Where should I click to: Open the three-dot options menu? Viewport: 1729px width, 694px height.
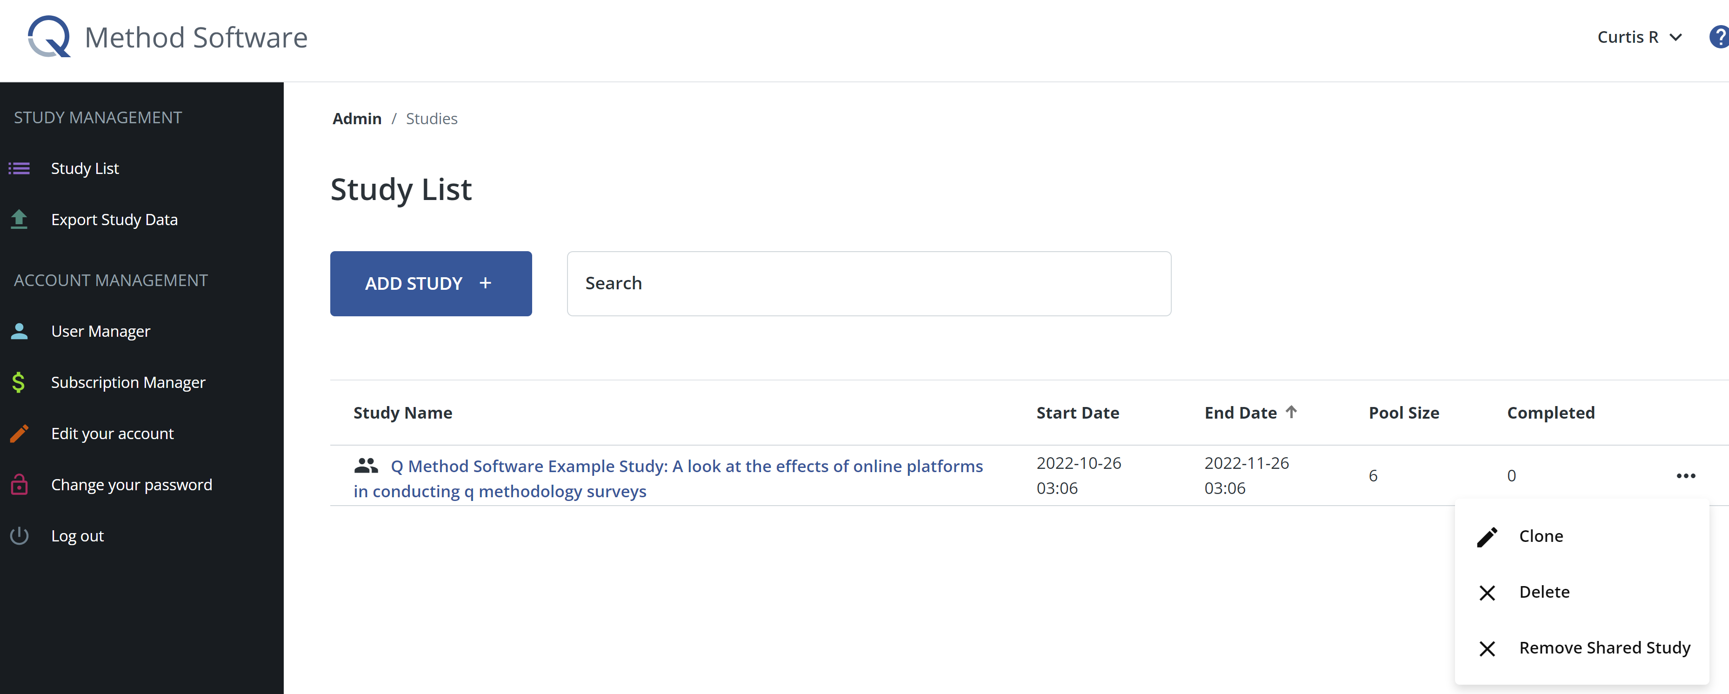coord(1686,475)
